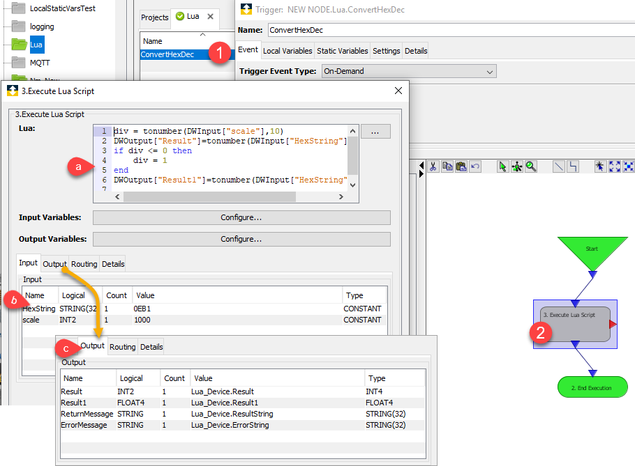Click the Paste clipboard icon
The width and height of the screenshot is (635, 466).
click(461, 166)
